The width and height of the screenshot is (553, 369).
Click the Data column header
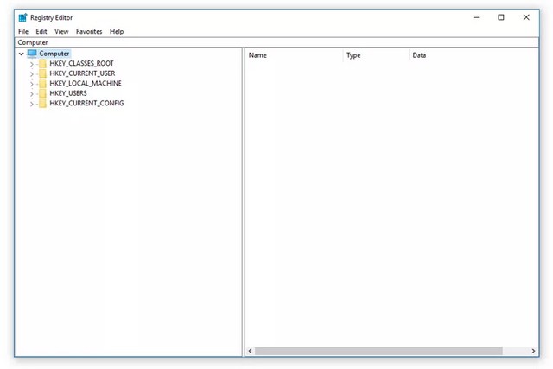474,55
